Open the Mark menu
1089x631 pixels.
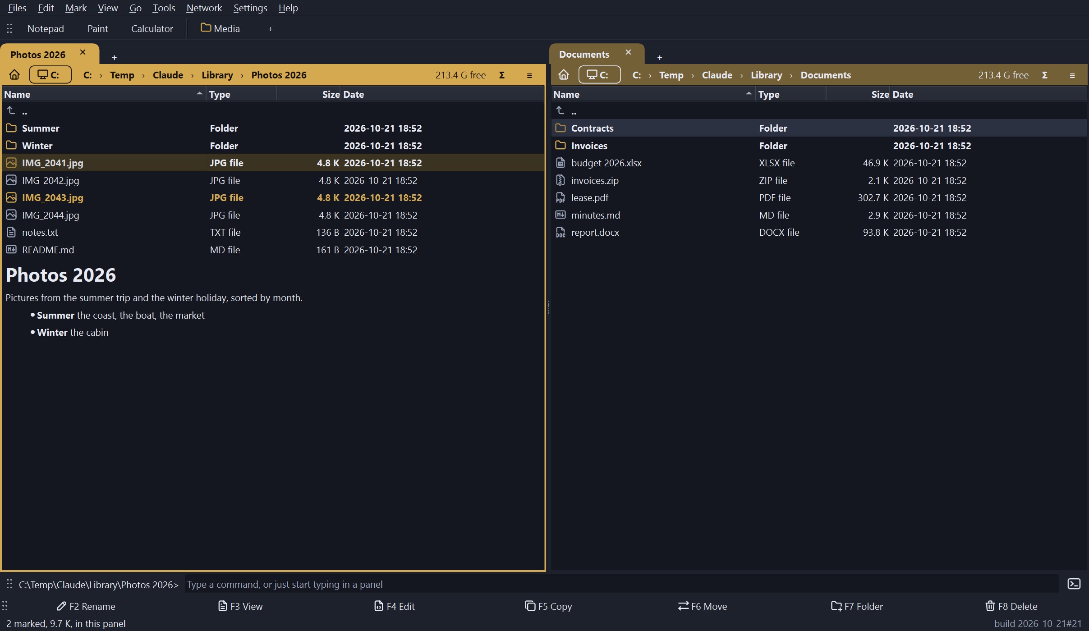click(76, 8)
